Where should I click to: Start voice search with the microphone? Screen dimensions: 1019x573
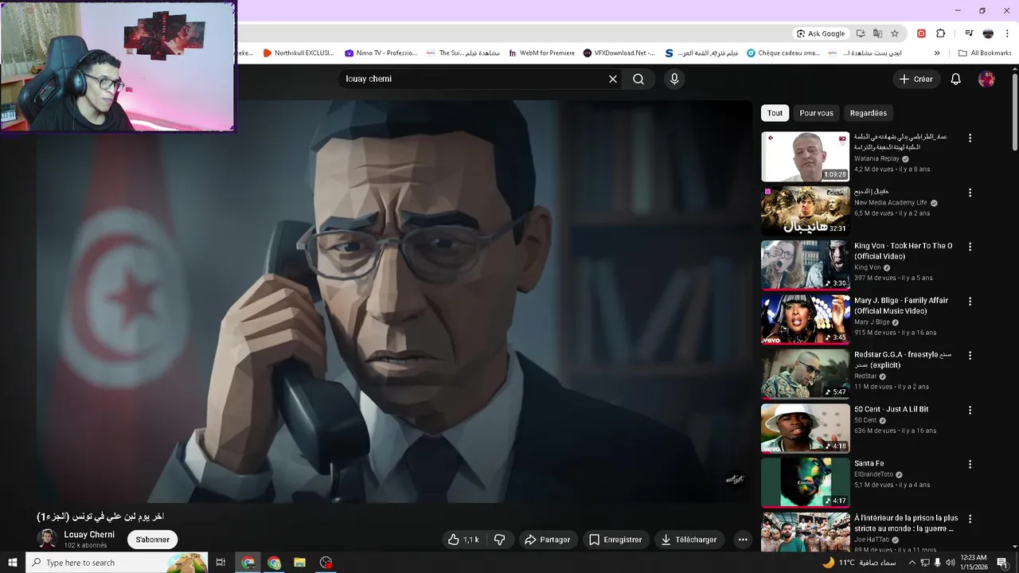[x=674, y=79]
